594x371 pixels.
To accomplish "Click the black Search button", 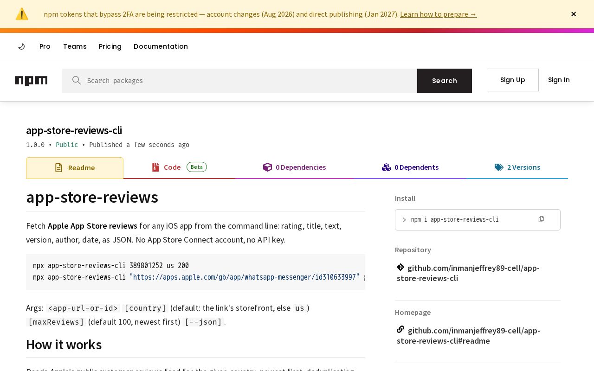I will (x=445, y=81).
